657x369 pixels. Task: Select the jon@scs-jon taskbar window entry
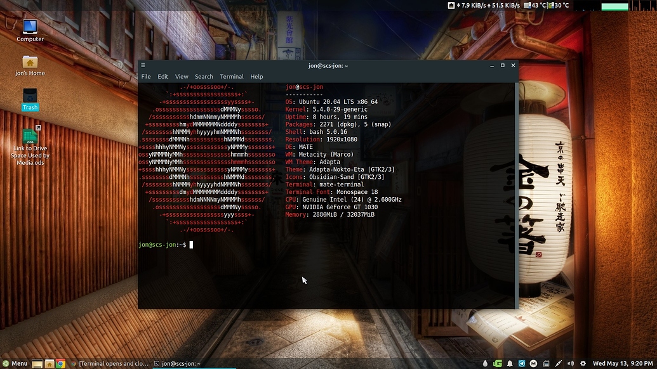pyautogui.click(x=181, y=363)
